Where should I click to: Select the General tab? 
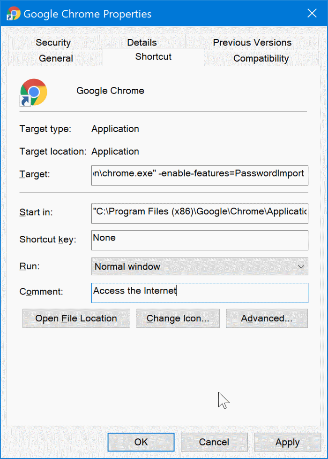click(x=56, y=59)
